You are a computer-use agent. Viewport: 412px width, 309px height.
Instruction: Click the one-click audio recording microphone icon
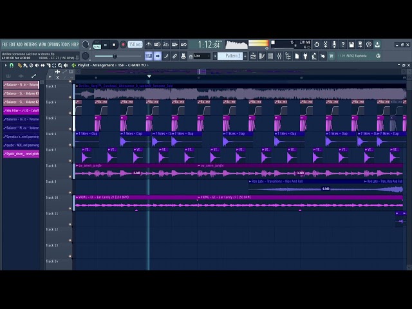point(334,44)
